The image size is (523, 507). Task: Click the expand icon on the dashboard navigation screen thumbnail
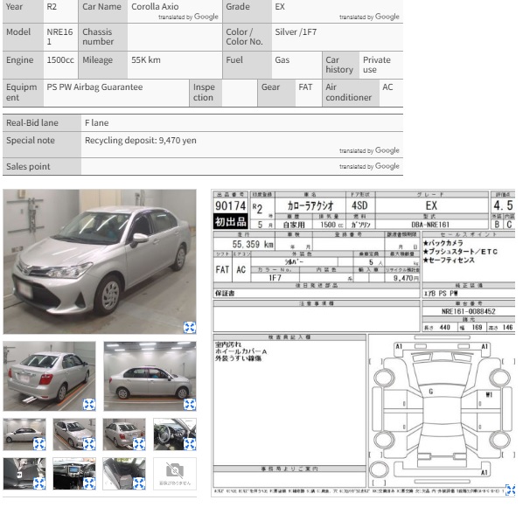coord(89,483)
